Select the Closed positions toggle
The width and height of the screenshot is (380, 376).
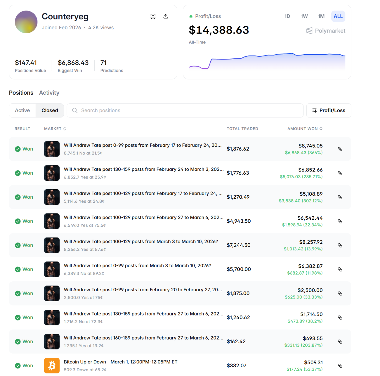50,110
